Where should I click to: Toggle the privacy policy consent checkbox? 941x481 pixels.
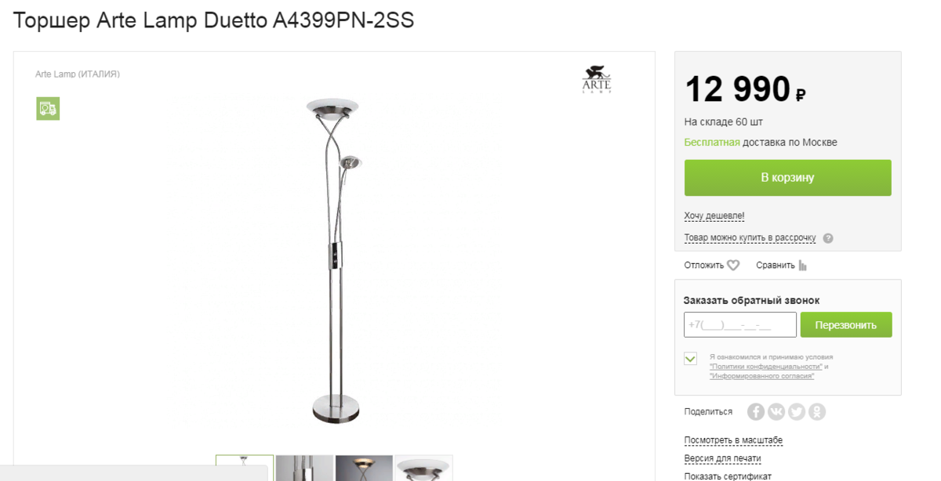691,359
